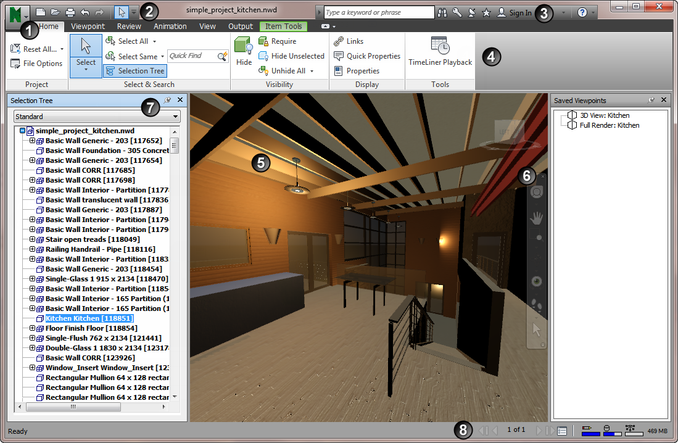Expand the Railing Handrail - Pipe [118116] node
The image size is (678, 443).
tap(33, 249)
